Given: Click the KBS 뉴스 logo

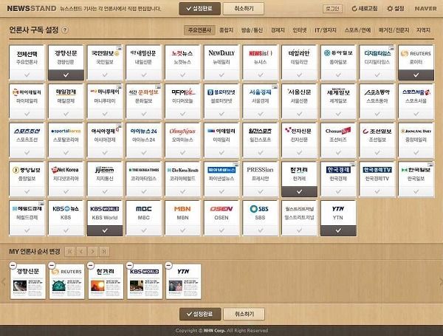Looking at the screenshot, I should (x=66, y=209).
